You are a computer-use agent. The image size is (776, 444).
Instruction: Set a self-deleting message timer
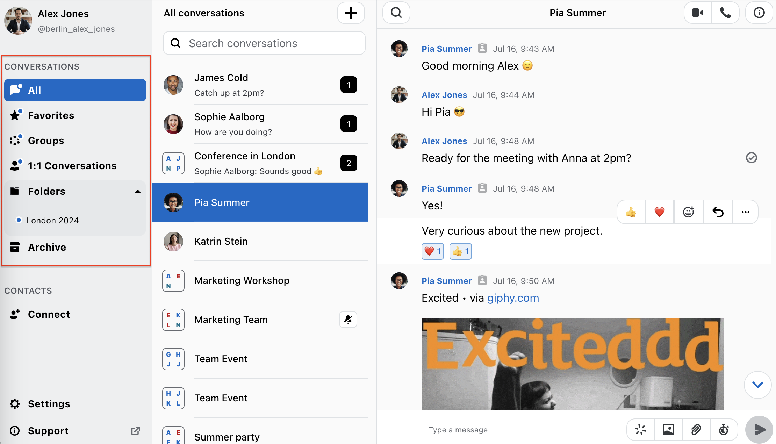[x=724, y=430]
